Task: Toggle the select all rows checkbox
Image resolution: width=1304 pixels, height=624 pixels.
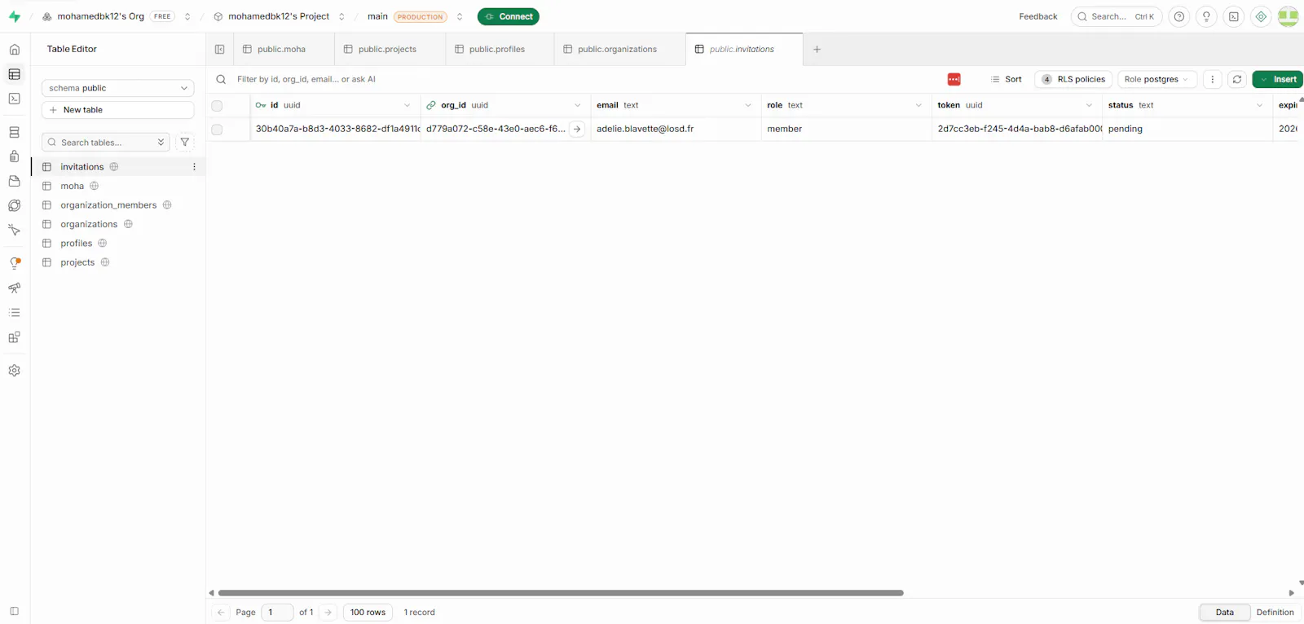Action: 217,105
